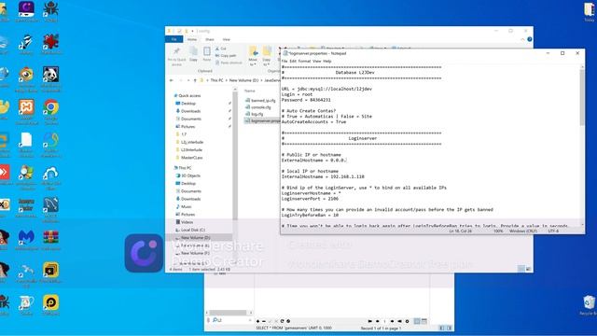The width and height of the screenshot is (597, 336).
Task: Switch to Explorer Home tab
Action: pos(192,39)
